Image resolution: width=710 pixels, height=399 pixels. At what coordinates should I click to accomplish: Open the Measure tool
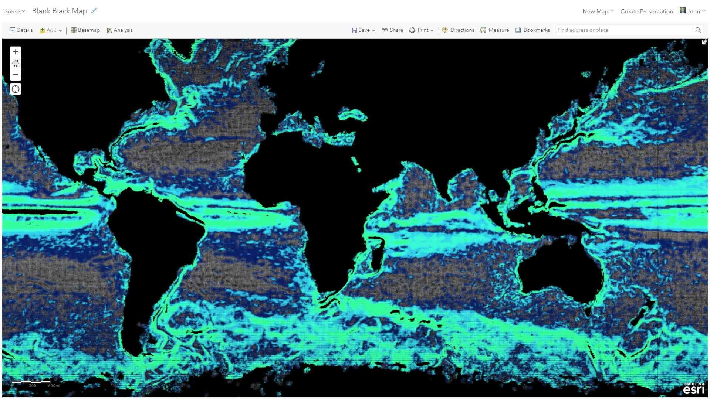pos(494,30)
